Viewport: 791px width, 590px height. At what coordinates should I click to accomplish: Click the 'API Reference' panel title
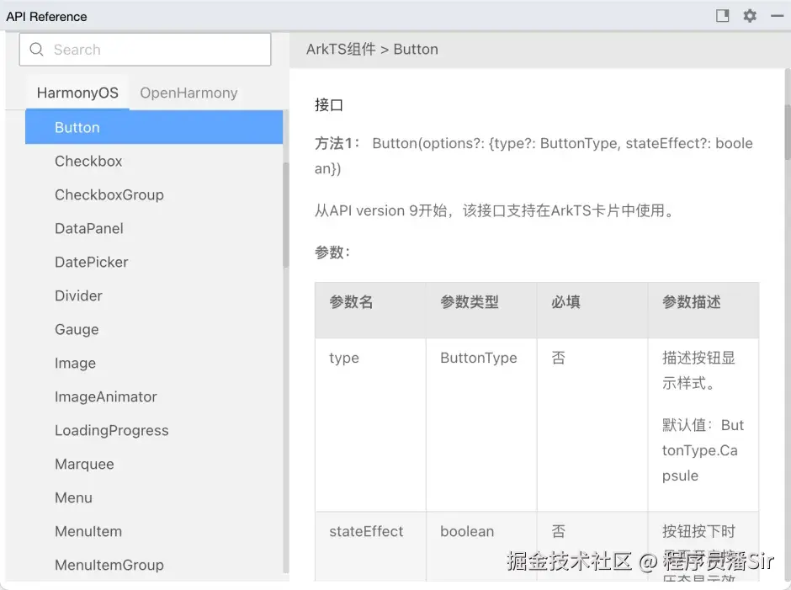pos(46,17)
